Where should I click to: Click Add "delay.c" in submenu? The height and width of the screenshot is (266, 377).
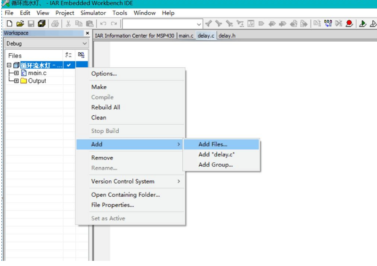pos(221,154)
